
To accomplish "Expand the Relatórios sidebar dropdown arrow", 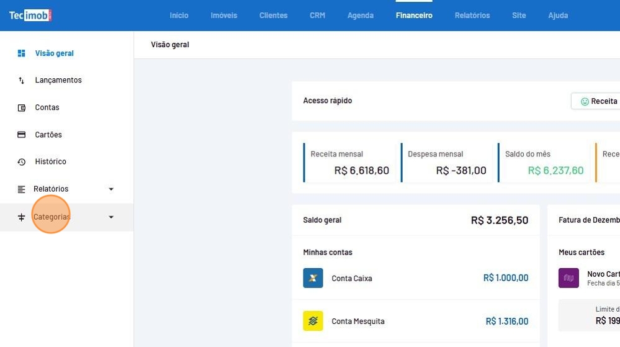I will (x=111, y=189).
